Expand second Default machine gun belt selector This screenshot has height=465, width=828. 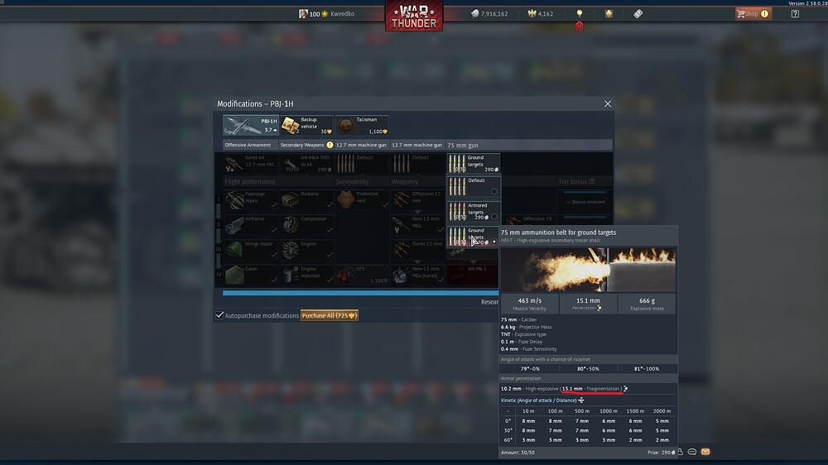pyautogui.click(x=417, y=164)
